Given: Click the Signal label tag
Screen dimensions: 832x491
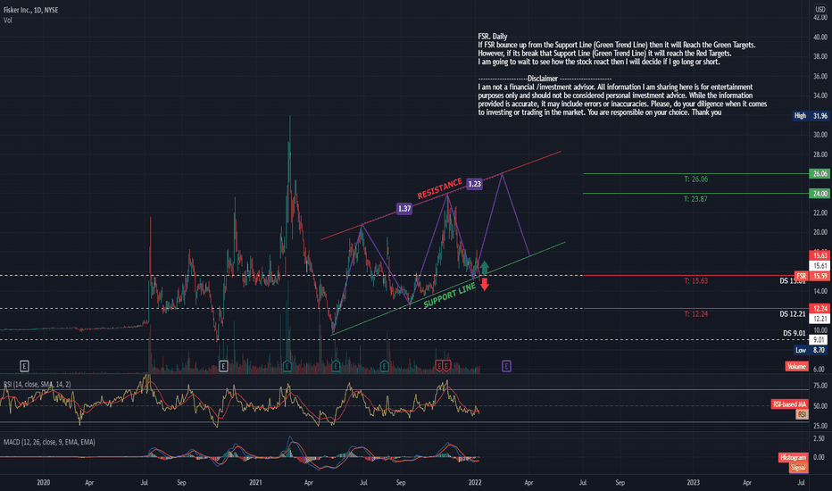Looking at the screenshot, I should tap(798, 467).
